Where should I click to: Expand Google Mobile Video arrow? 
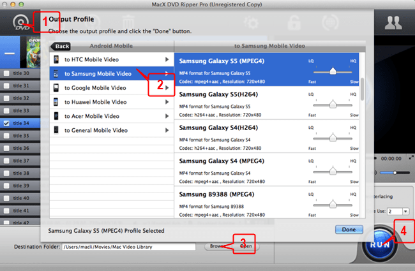[167, 88]
